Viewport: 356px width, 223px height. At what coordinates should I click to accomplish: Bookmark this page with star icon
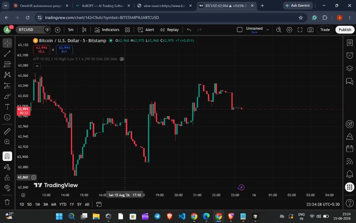(x=301, y=17)
